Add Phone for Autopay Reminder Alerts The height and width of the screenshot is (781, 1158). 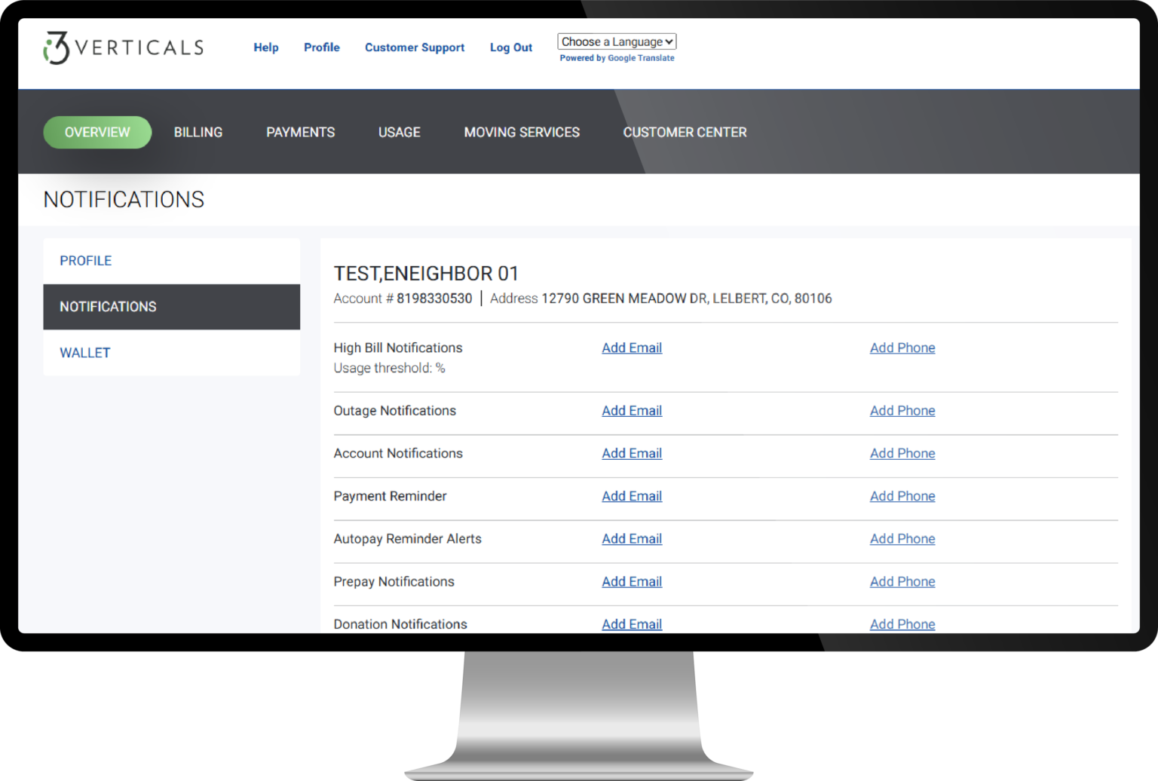tap(902, 538)
